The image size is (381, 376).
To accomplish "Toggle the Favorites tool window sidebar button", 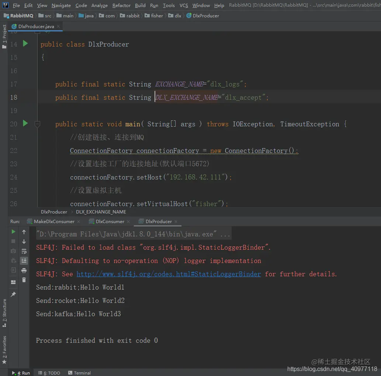I will (x=4, y=350).
